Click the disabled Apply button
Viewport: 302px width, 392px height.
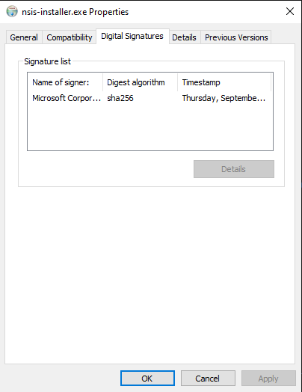click(x=268, y=379)
